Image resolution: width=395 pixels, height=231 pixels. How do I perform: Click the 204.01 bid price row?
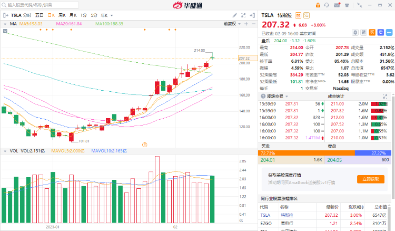(x=291, y=160)
